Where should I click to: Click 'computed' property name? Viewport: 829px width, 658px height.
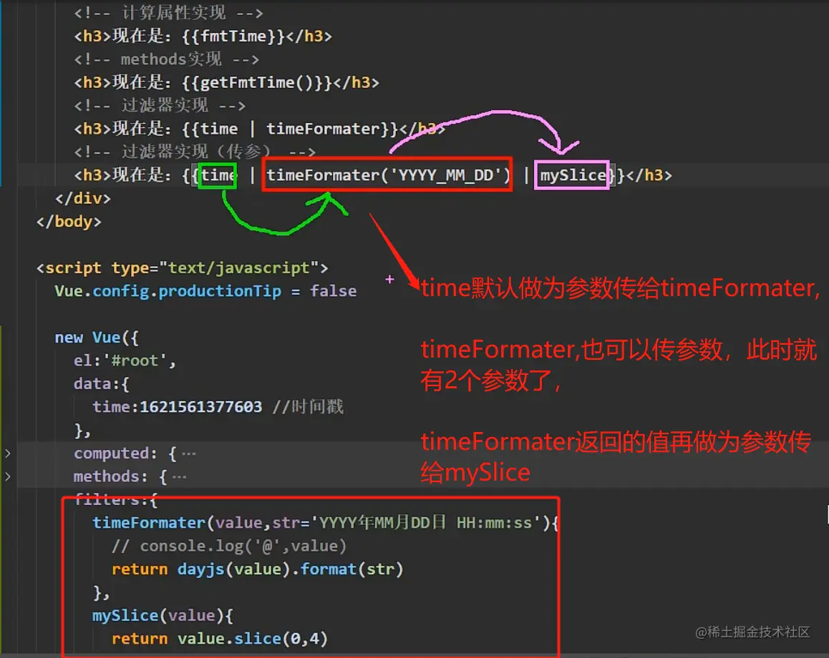point(111,453)
